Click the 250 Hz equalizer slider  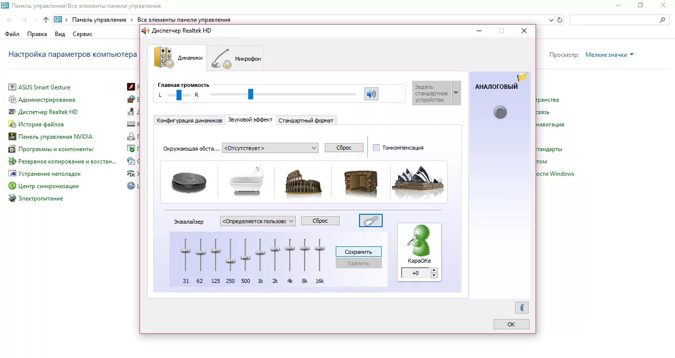click(230, 260)
